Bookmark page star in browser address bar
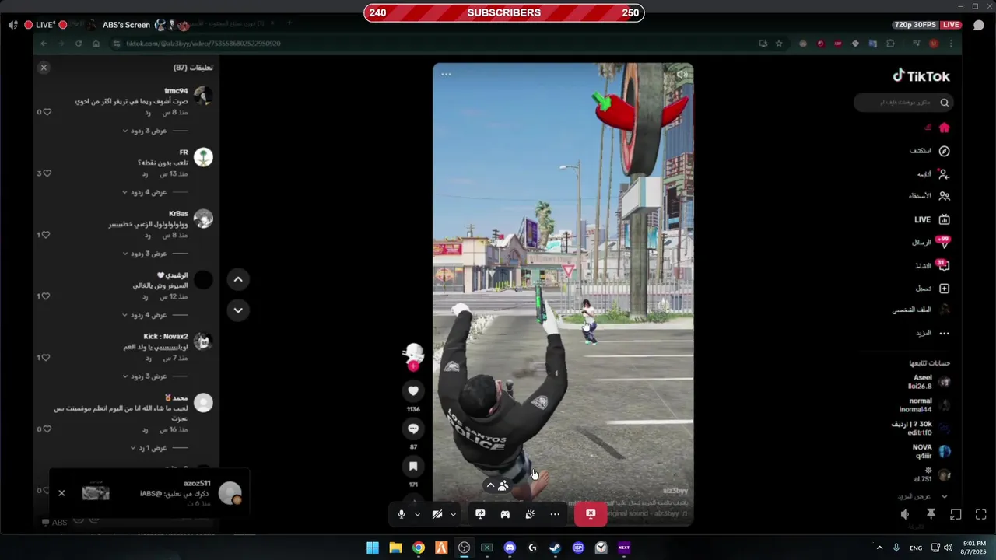The width and height of the screenshot is (996, 560). 778,44
